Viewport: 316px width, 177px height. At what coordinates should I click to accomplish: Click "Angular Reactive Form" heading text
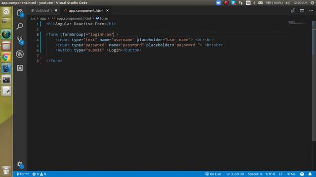80,24
